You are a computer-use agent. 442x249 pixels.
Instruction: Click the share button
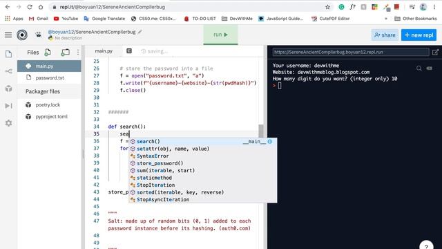click(385, 35)
